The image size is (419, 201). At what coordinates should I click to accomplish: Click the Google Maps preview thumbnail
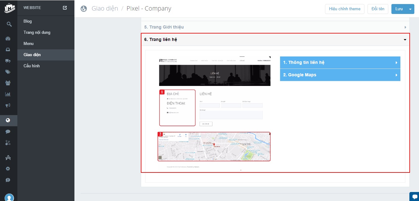(214, 147)
